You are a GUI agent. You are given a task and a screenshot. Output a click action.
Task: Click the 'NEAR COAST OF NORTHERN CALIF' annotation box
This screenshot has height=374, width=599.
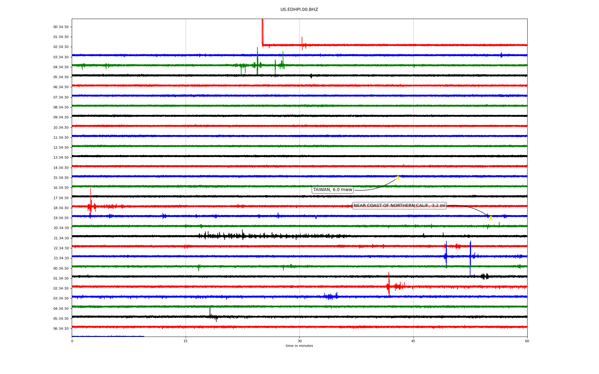399,206
